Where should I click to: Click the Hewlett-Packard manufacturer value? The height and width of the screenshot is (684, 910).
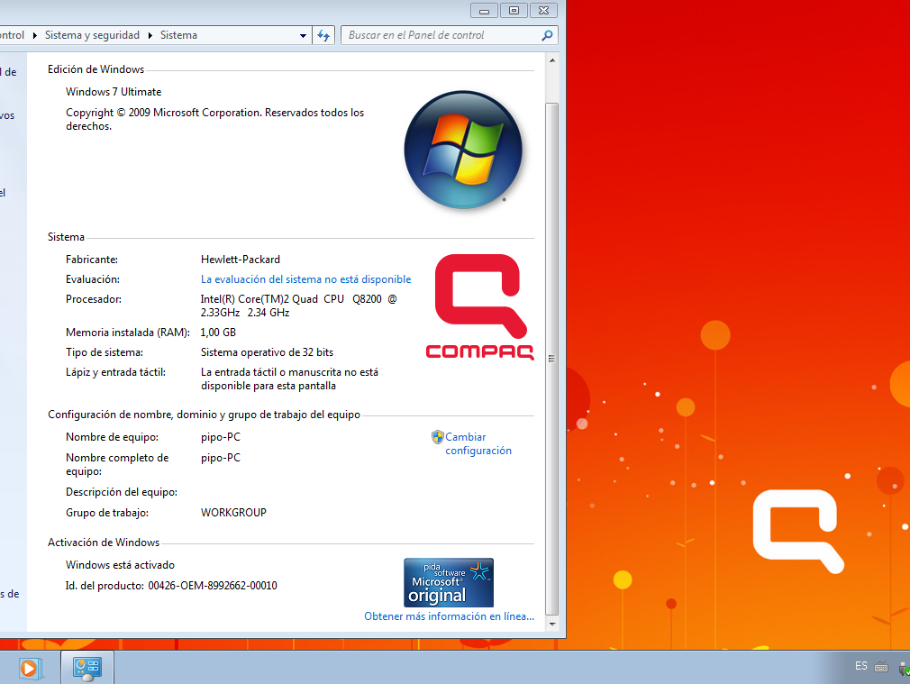point(241,260)
